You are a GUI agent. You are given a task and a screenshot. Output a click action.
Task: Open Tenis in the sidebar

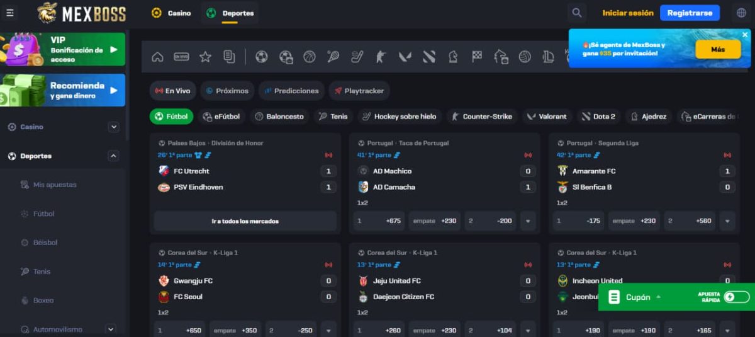coord(42,271)
